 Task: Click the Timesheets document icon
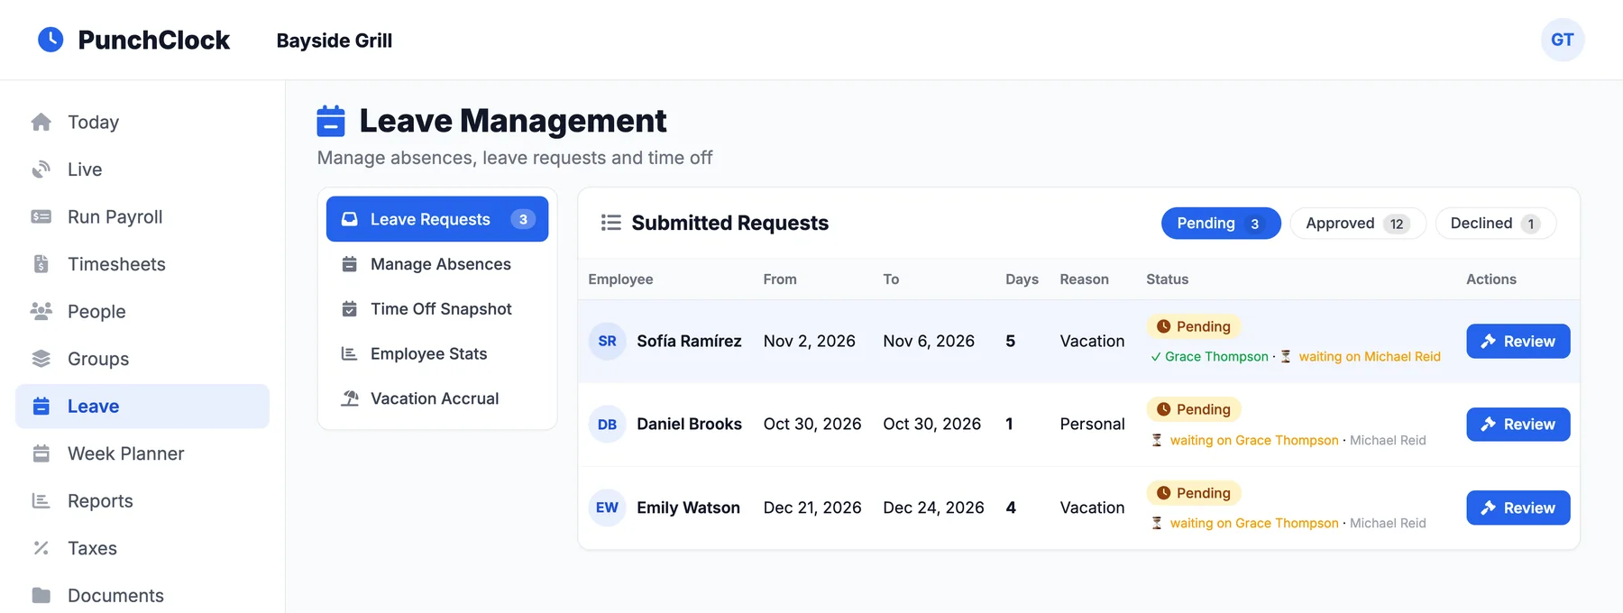pos(41,264)
